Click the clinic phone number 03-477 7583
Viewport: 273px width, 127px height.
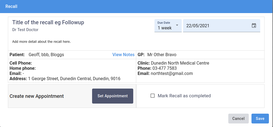tap(165, 68)
